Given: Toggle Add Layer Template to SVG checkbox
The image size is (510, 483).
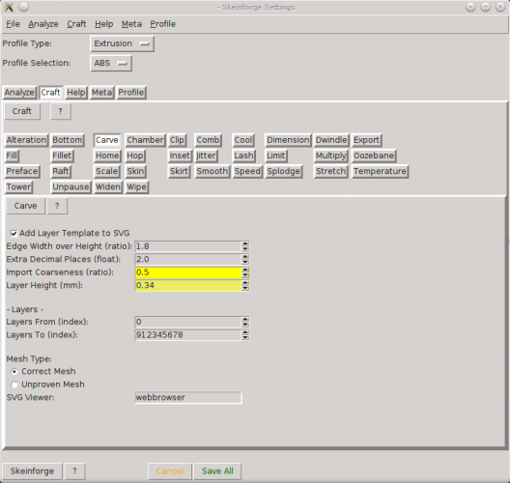Looking at the screenshot, I should [x=14, y=233].
